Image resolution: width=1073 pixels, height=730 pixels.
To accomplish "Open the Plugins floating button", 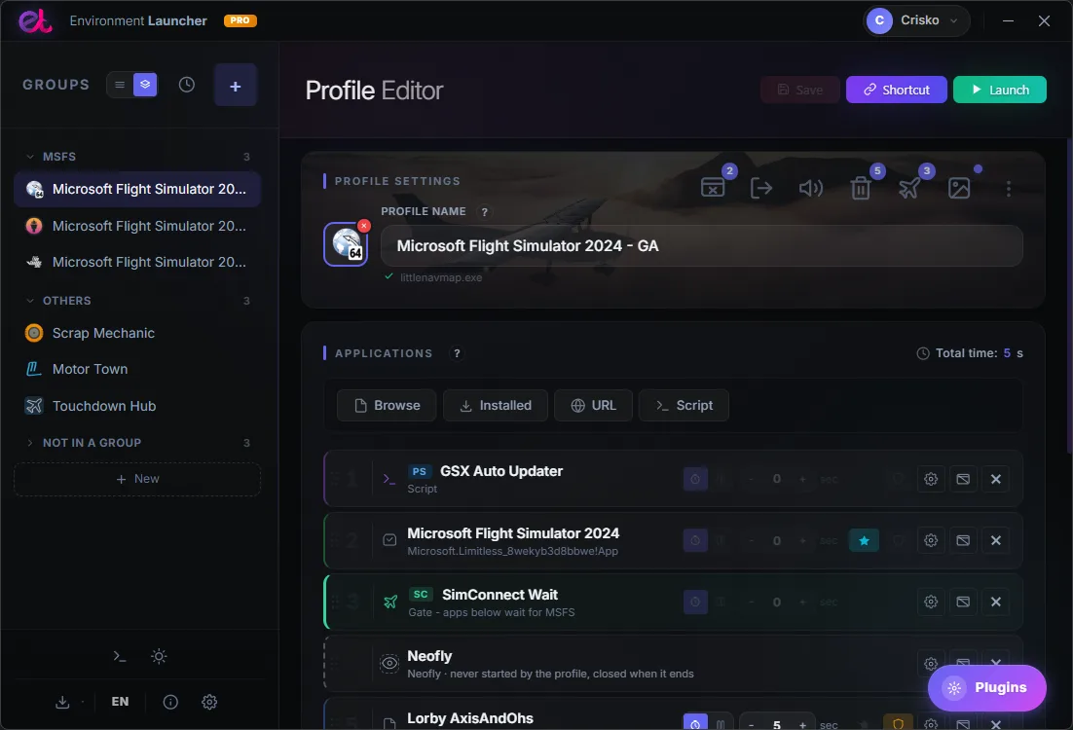I will coord(986,687).
